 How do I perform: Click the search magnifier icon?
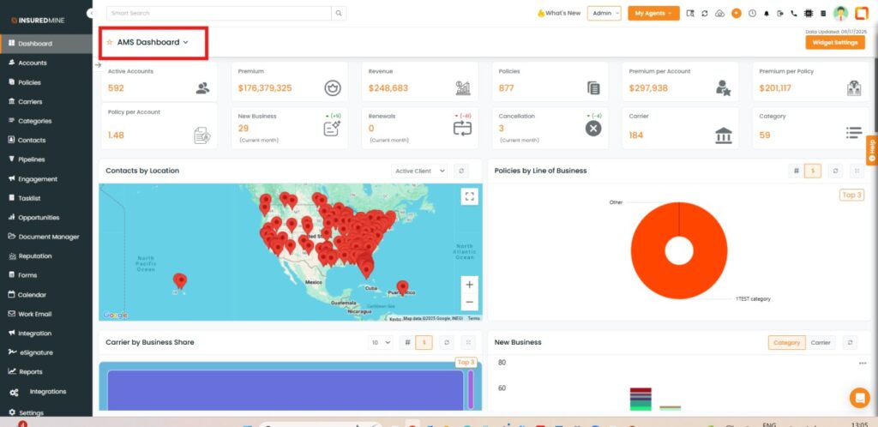pos(340,14)
